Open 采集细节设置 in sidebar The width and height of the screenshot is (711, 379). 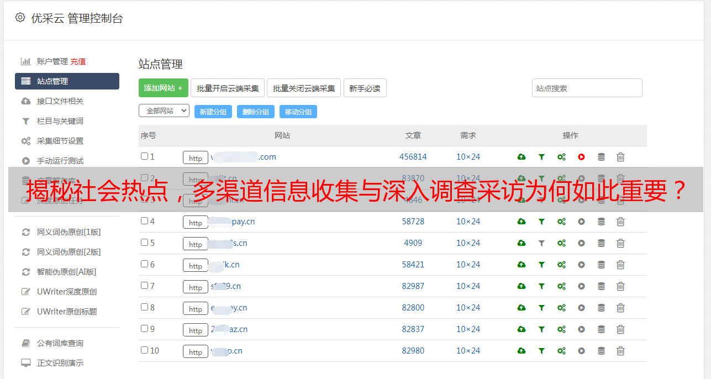click(60, 141)
